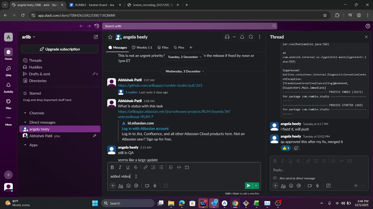Toggle underline in main message composer
The width and height of the screenshot is (373, 209).
click(x=128, y=167)
